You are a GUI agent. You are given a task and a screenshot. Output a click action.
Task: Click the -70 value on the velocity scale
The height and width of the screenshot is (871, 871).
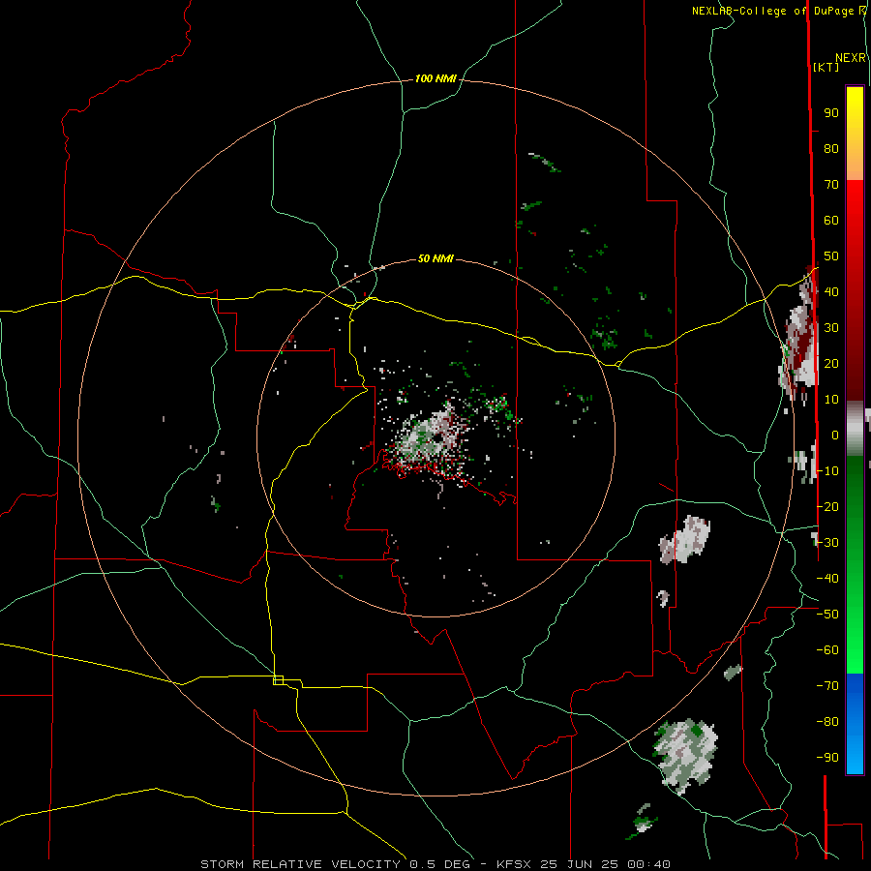tap(827, 686)
